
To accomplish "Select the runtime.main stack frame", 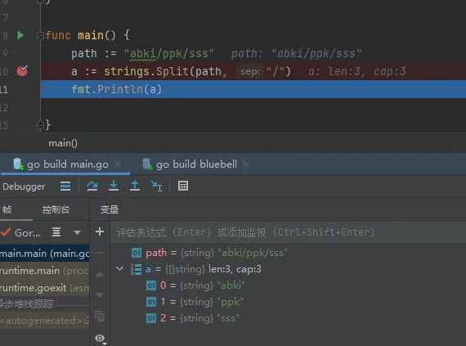I will [x=45, y=271].
